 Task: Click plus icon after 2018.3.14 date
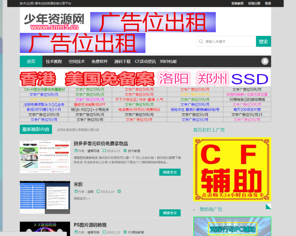click(119, 192)
